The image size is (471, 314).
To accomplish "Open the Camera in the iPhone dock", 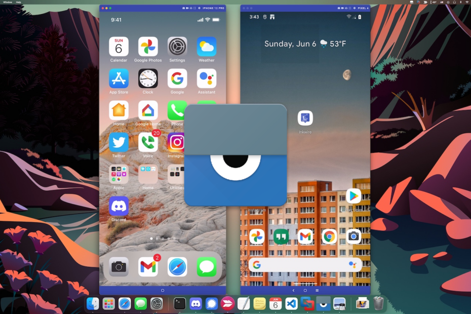I will pos(119,267).
